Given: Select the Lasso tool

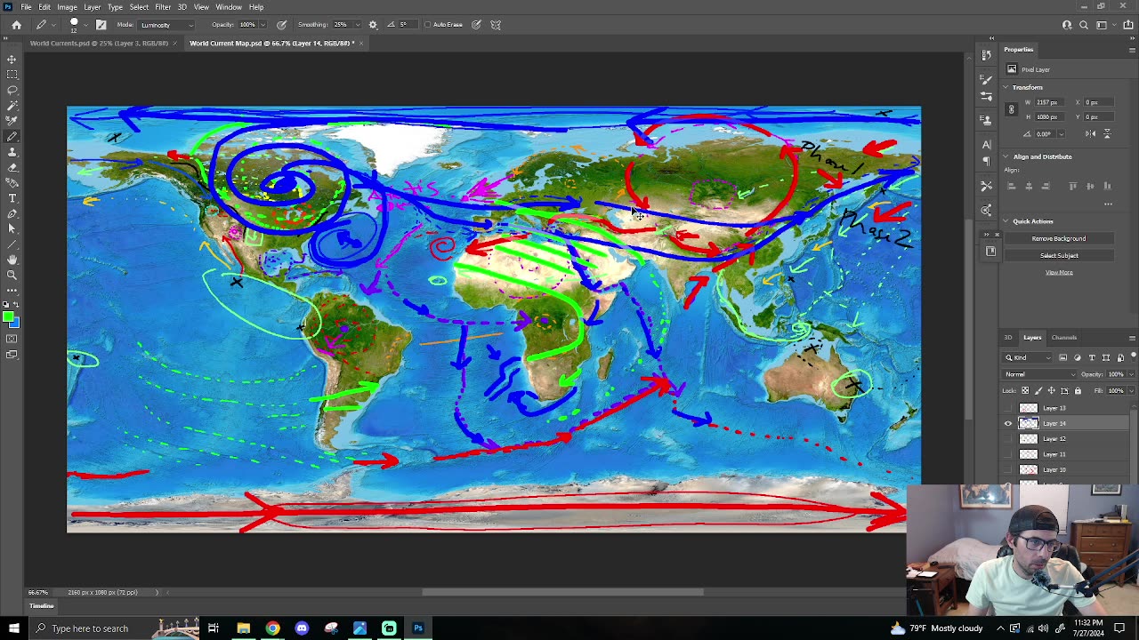Looking at the screenshot, I should click(x=12, y=91).
